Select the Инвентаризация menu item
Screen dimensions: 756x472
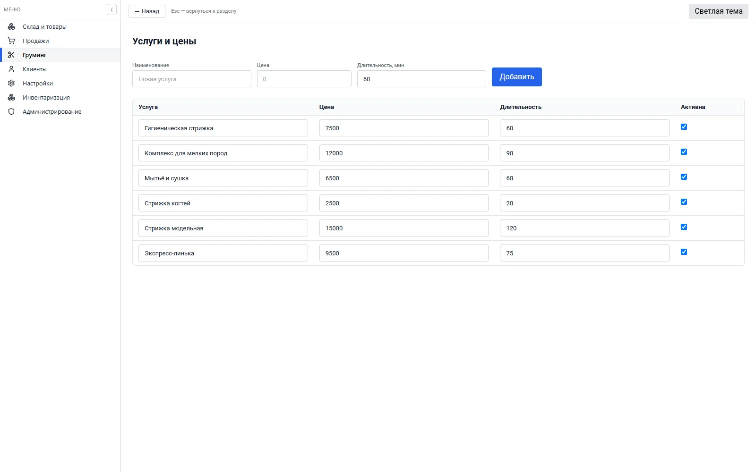60,97
